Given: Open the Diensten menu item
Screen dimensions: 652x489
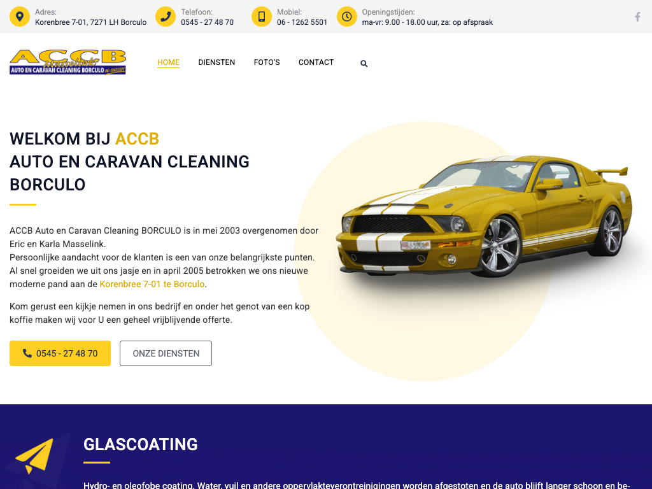Looking at the screenshot, I should pos(216,62).
